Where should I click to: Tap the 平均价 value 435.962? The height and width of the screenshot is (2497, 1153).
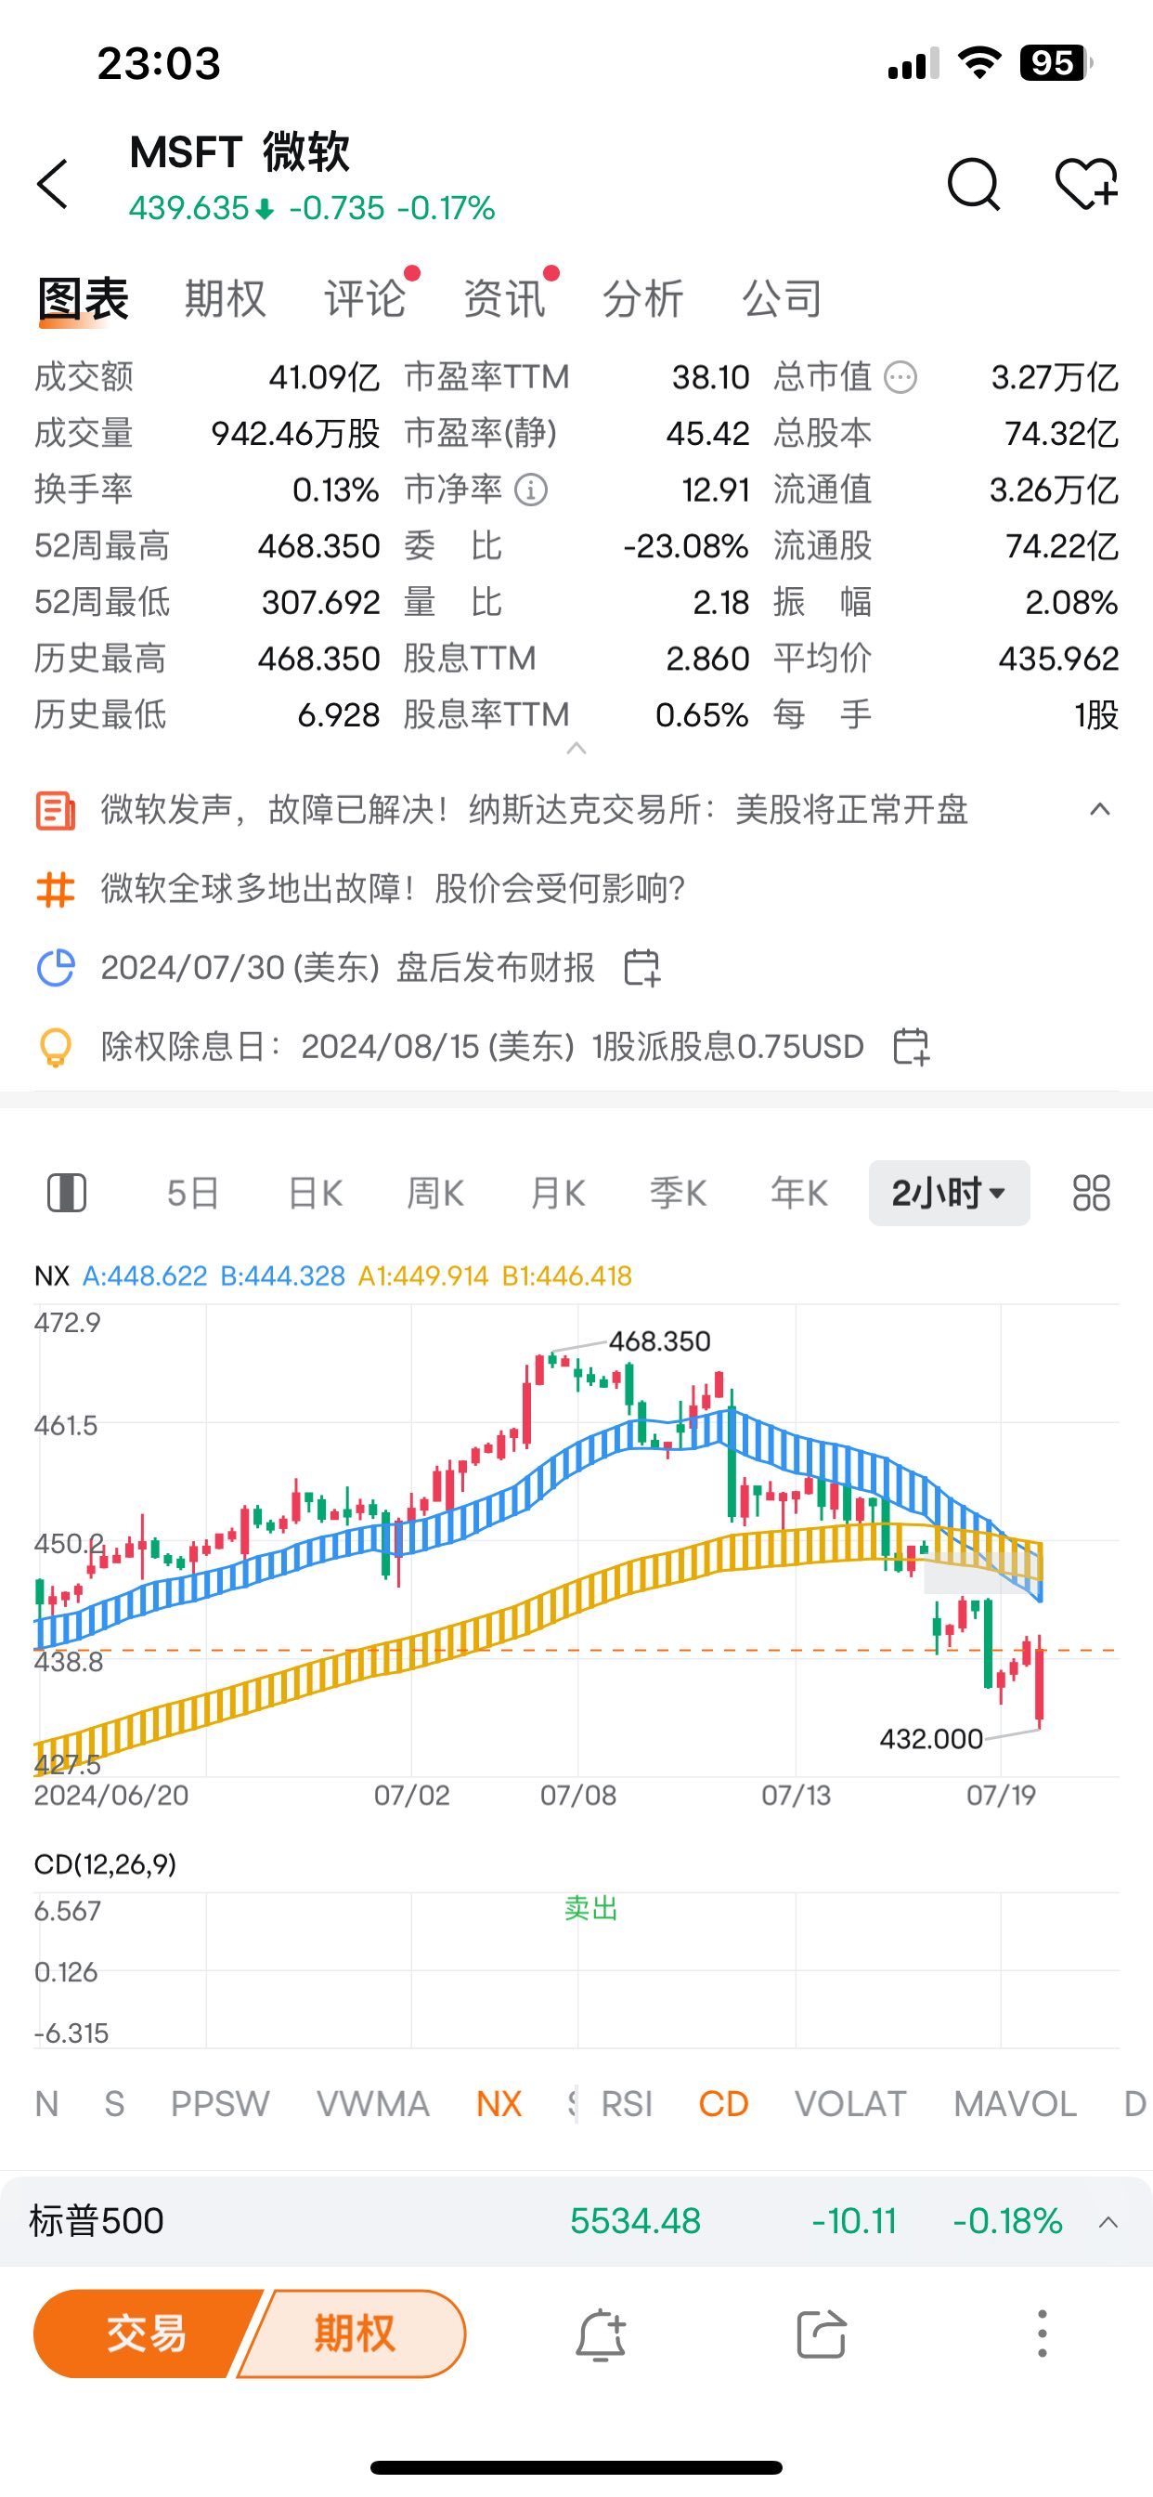1059,660
